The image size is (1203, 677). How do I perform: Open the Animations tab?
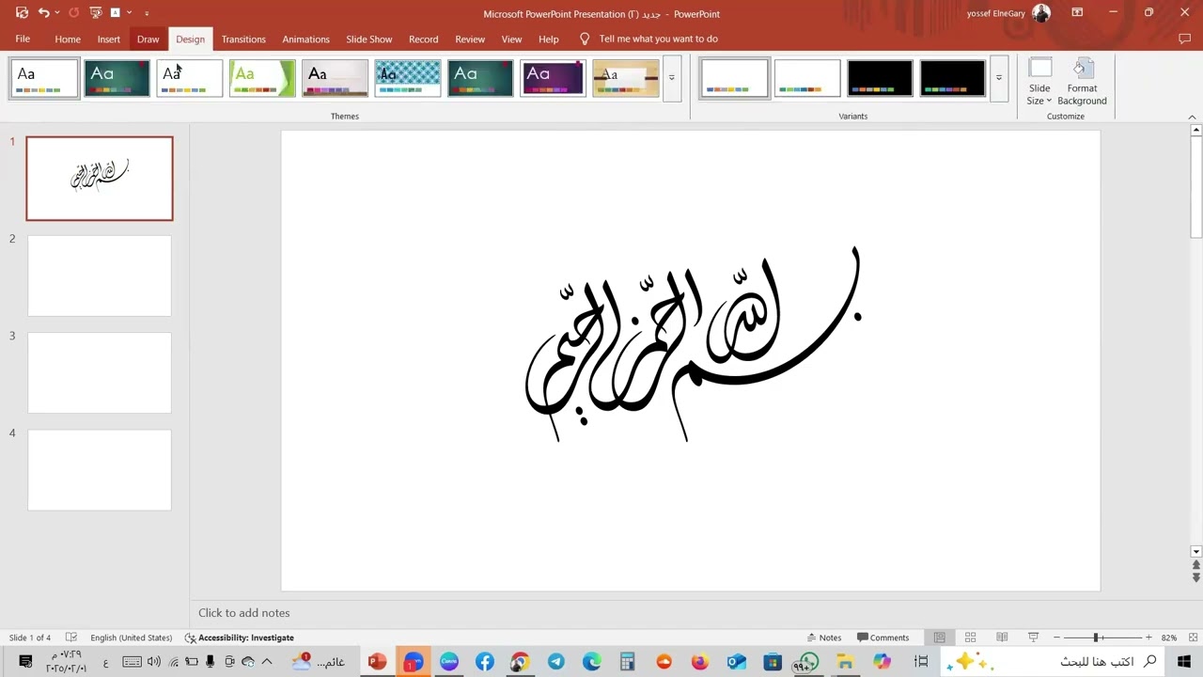(305, 39)
